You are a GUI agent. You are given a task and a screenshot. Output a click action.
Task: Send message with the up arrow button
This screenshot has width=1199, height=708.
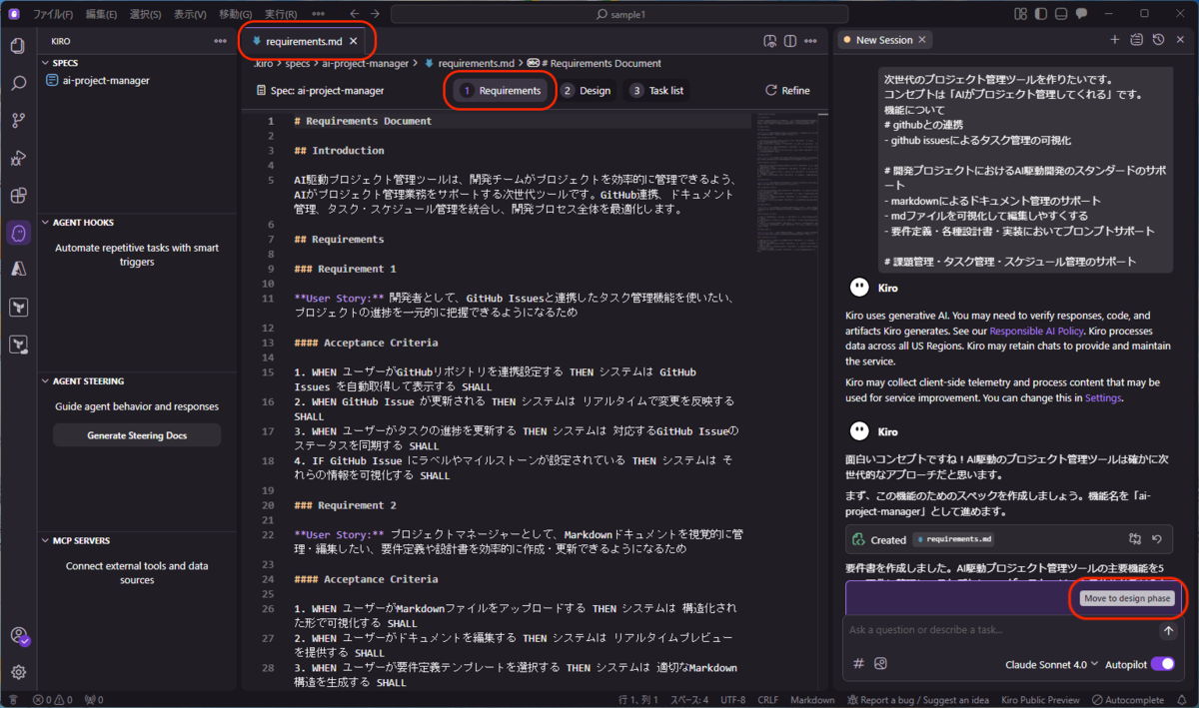[x=1168, y=631]
